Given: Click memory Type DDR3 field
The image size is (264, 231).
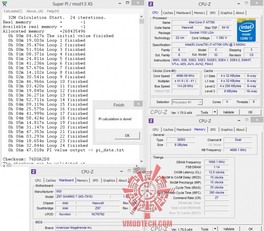Looking at the screenshot, I should pyautogui.click(x=181, y=140).
